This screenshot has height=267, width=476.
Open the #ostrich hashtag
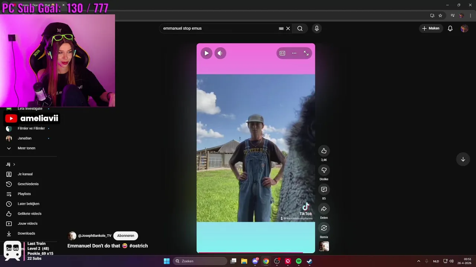coord(139,245)
